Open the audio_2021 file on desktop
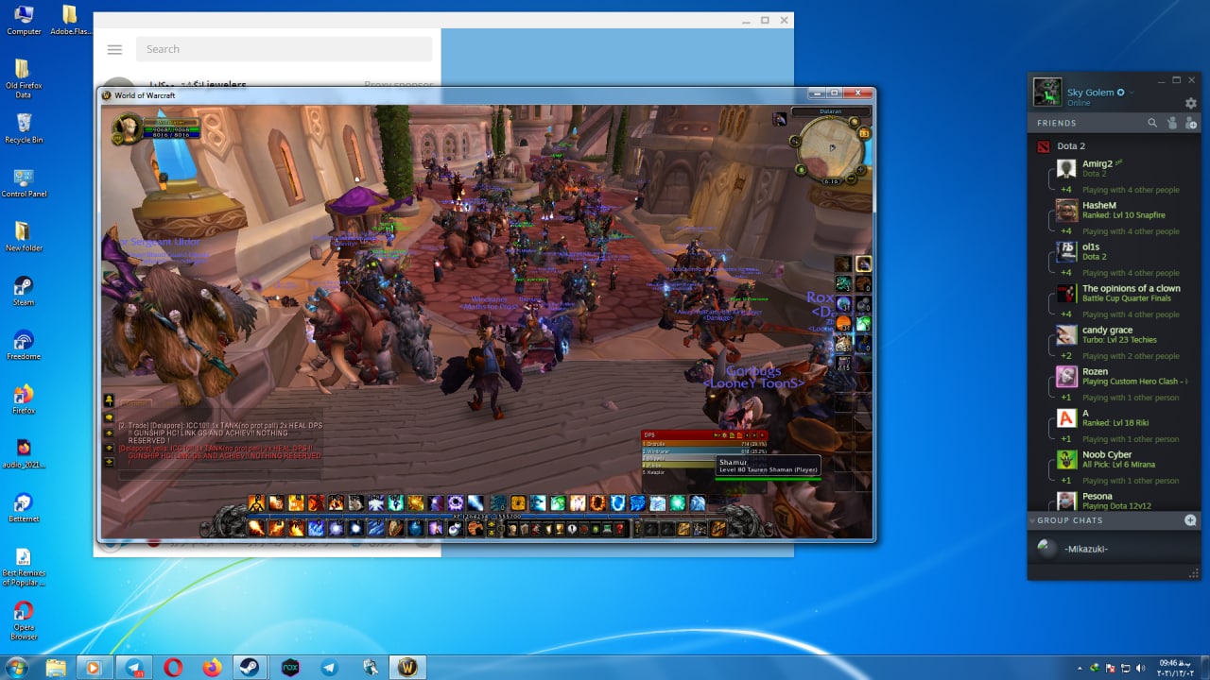The image size is (1210, 680). 24,453
